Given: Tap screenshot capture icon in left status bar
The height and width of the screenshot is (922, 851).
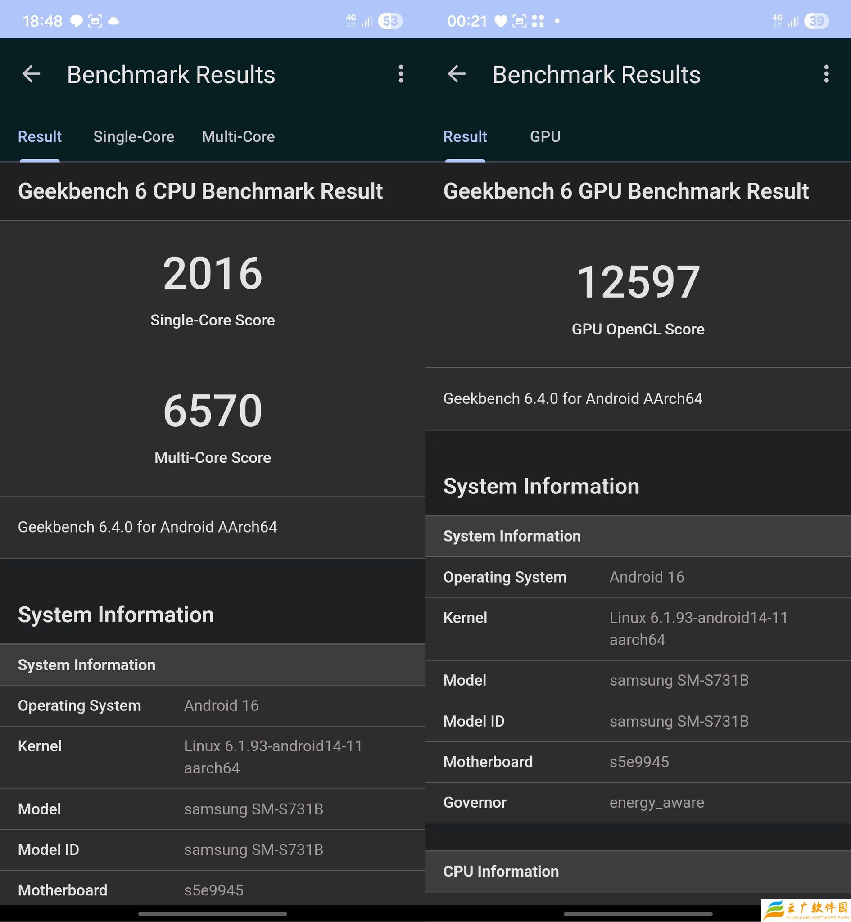Looking at the screenshot, I should [95, 21].
